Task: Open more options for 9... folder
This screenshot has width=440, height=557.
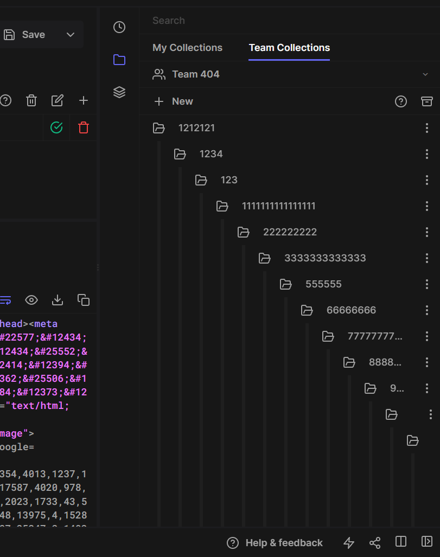Action: (427, 388)
